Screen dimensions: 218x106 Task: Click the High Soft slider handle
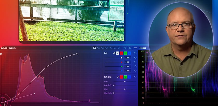114,93
